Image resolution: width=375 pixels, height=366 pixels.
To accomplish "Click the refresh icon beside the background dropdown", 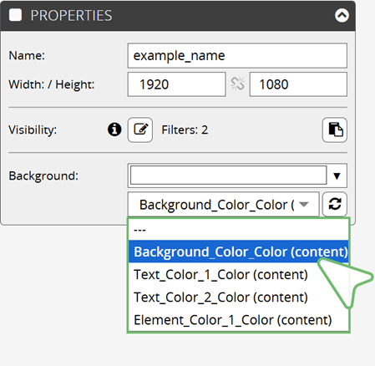I will coord(335,204).
